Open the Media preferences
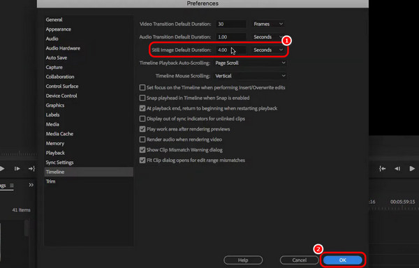Viewport: 419px width, 268px height. pos(52,124)
